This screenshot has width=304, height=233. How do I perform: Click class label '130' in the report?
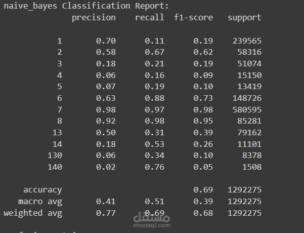(55, 156)
